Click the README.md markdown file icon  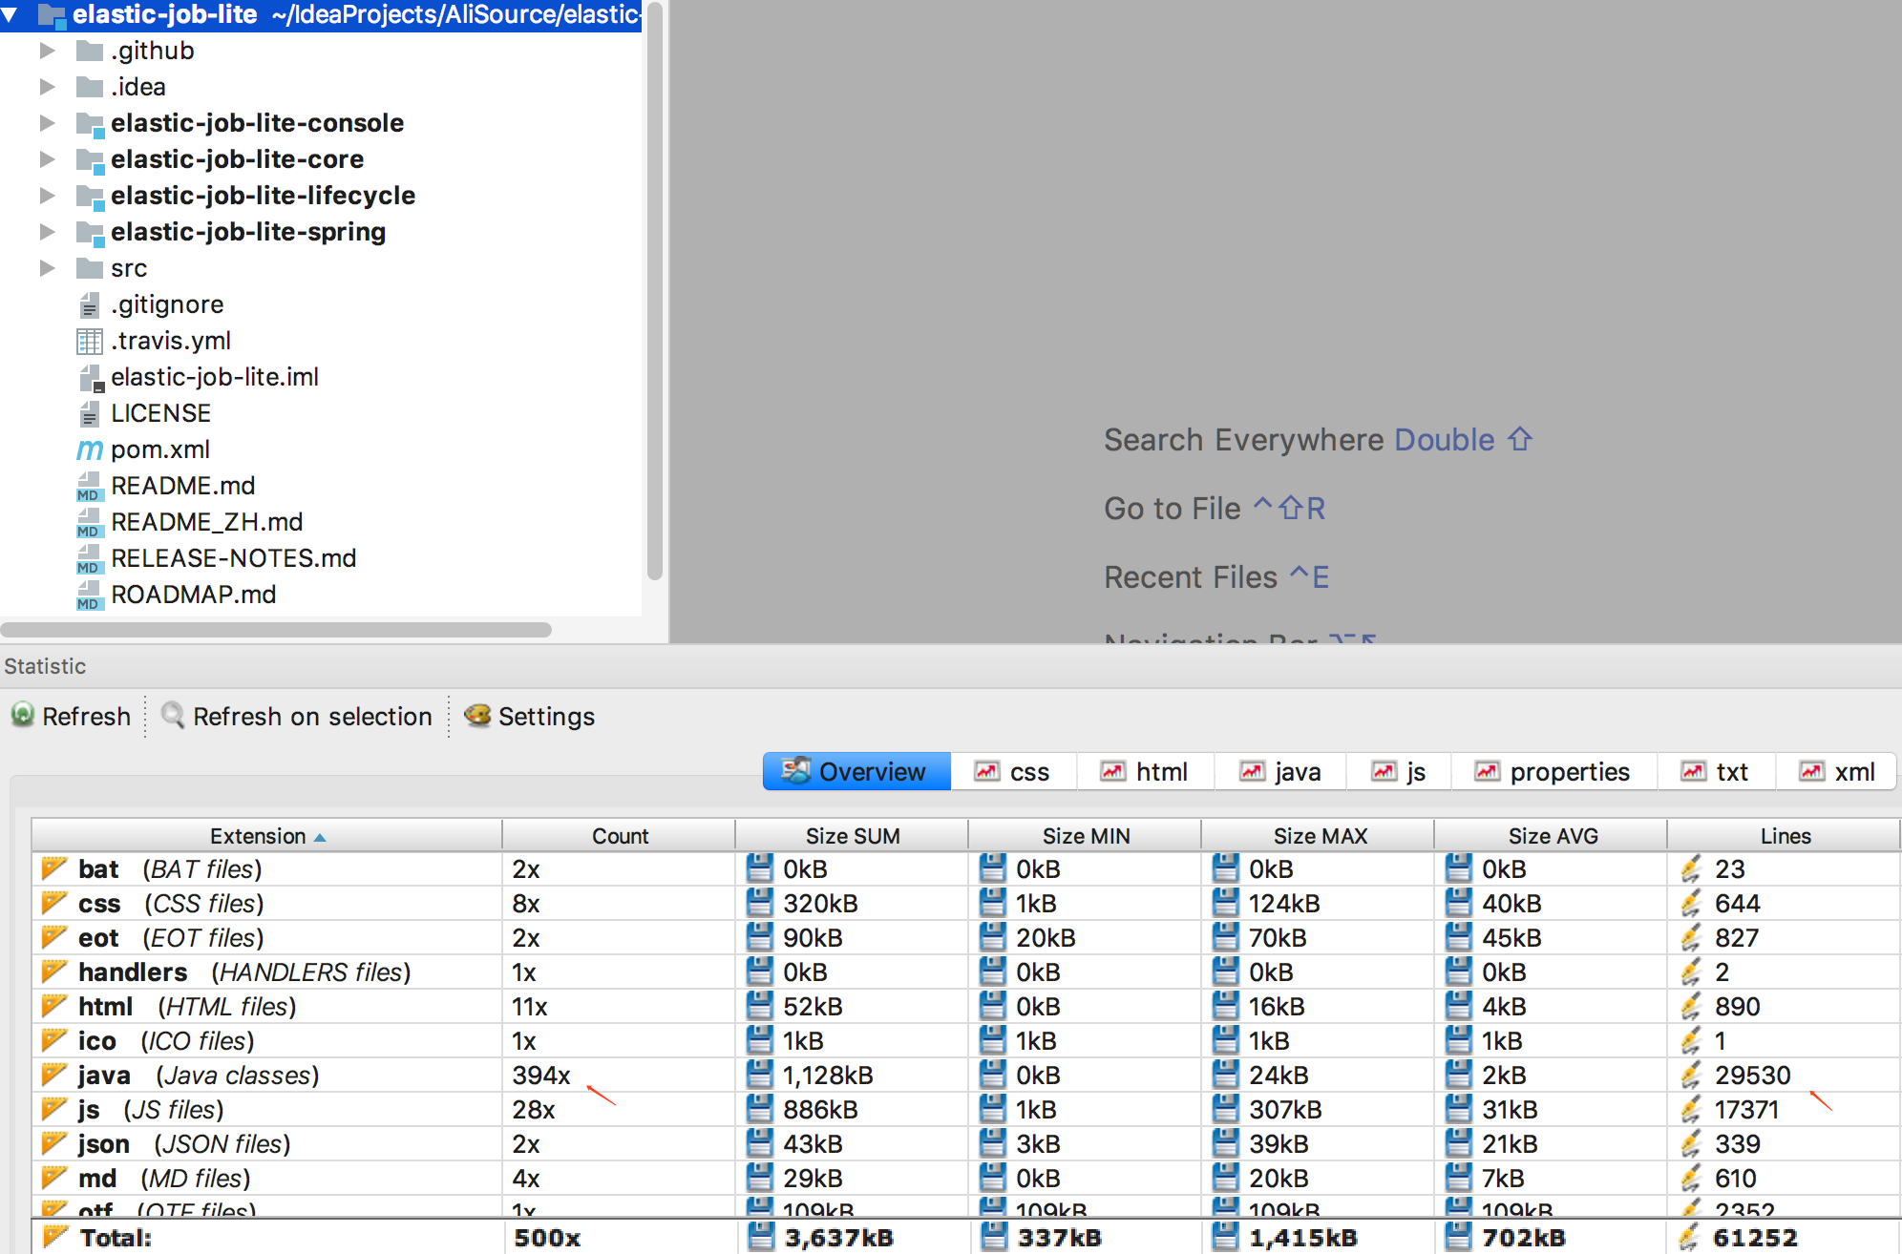(x=89, y=487)
